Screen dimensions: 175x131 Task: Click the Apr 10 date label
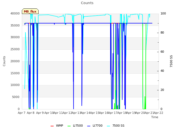tap(49, 113)
